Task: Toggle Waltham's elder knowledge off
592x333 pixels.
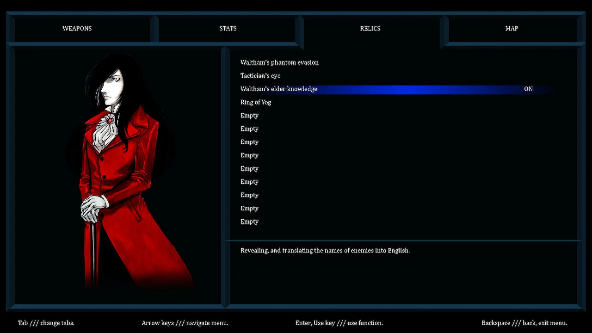Action: pyautogui.click(x=278, y=89)
